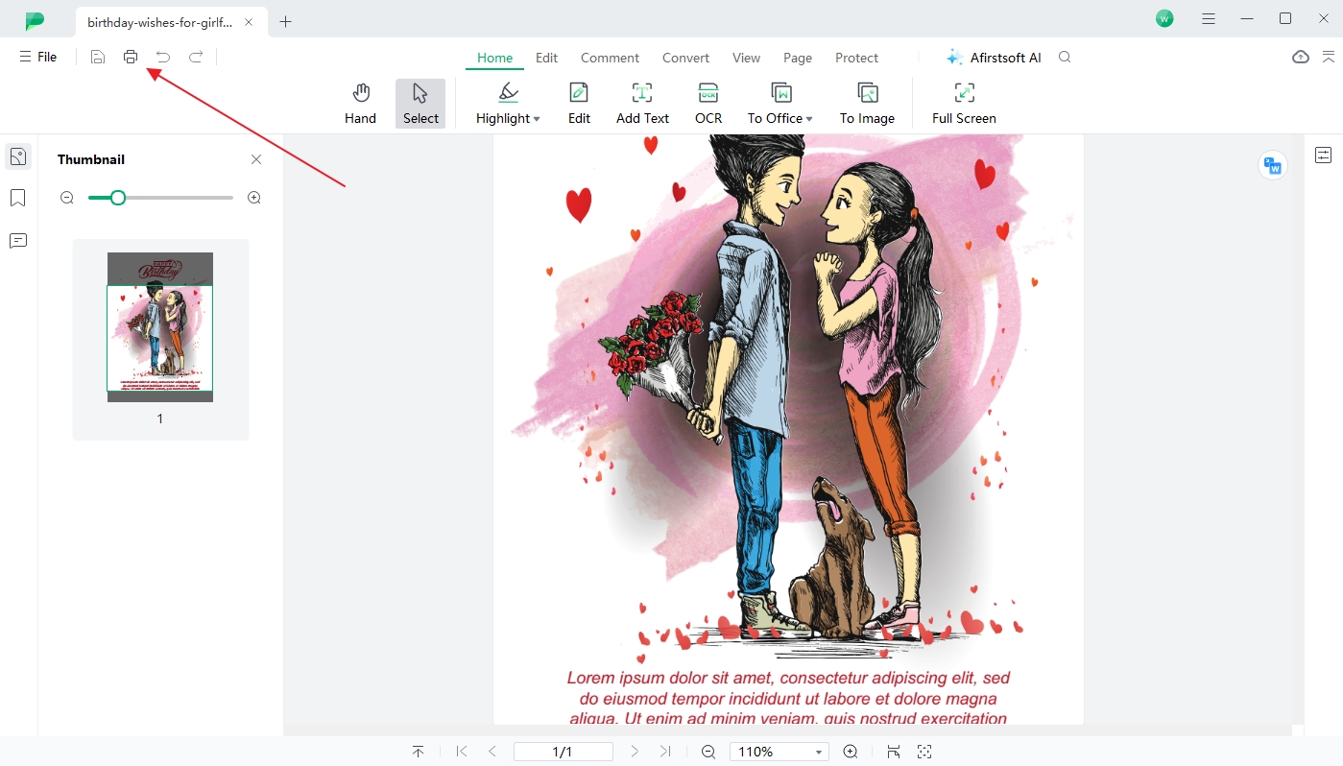Go to the next page

[x=635, y=752]
